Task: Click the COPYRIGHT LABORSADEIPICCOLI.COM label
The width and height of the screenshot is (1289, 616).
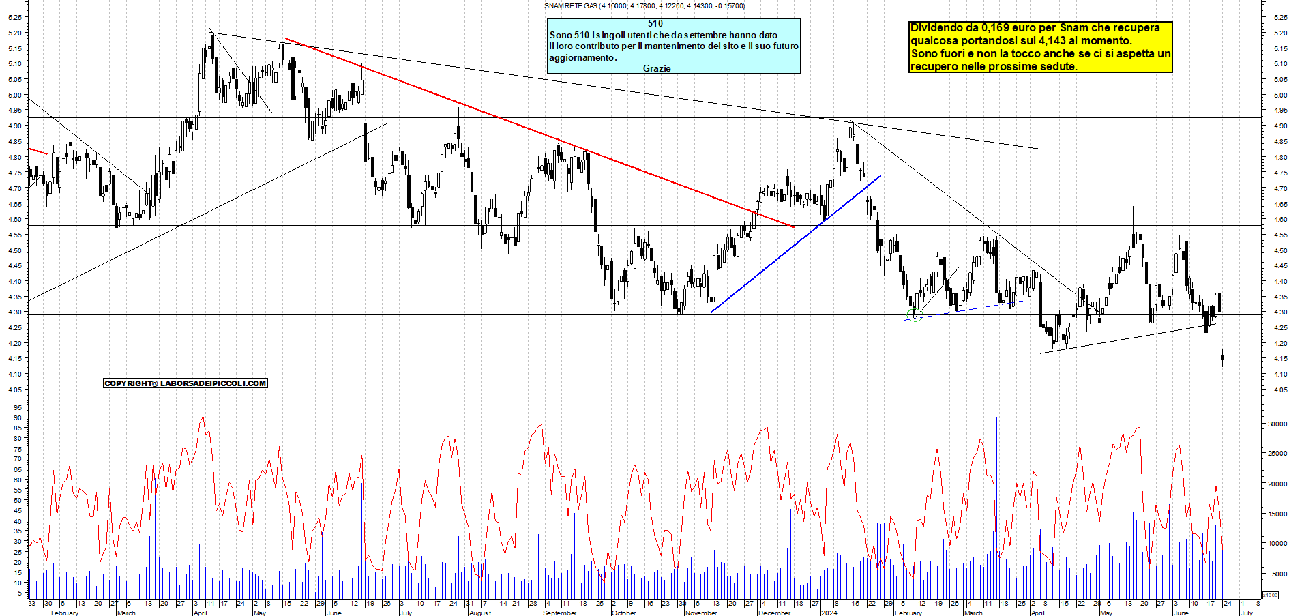Action: (186, 383)
